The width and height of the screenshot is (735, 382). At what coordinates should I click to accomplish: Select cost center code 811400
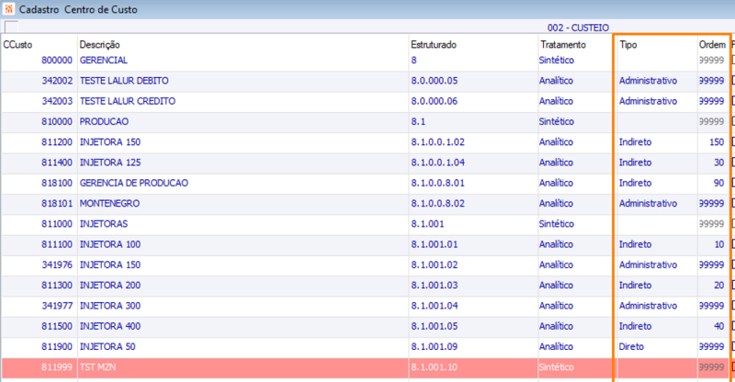tap(57, 163)
